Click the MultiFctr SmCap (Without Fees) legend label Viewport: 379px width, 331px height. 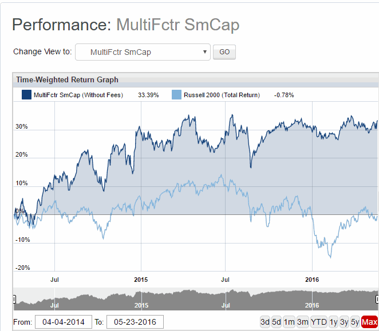(x=78, y=95)
